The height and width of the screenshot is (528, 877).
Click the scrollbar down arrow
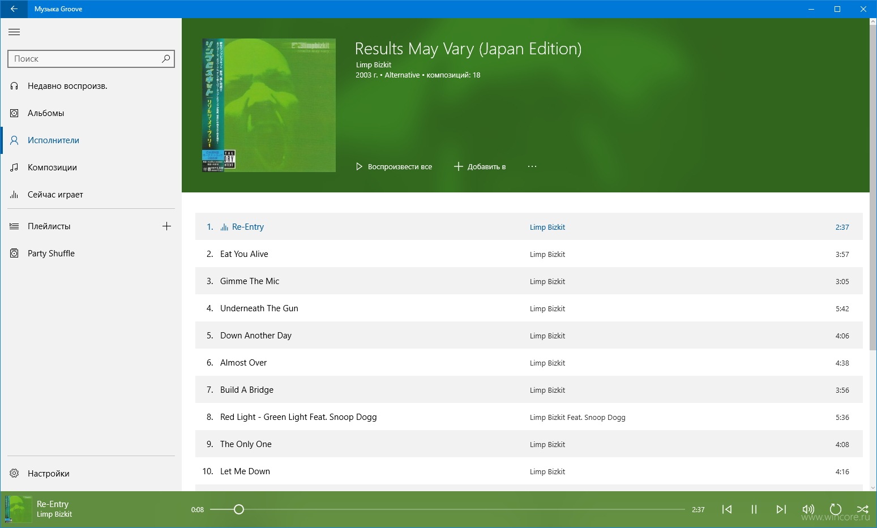pyautogui.click(x=872, y=487)
